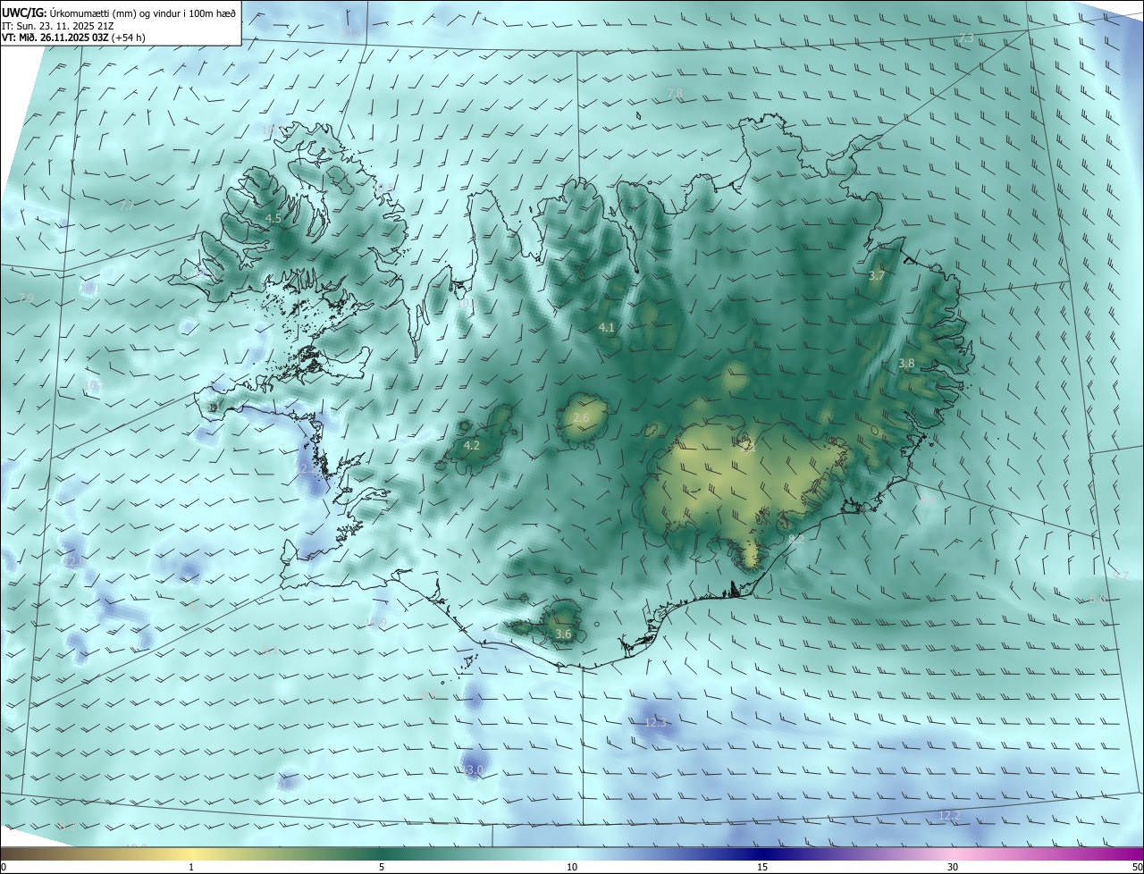Click the 0 mark on the colour scale

coord(4,868)
